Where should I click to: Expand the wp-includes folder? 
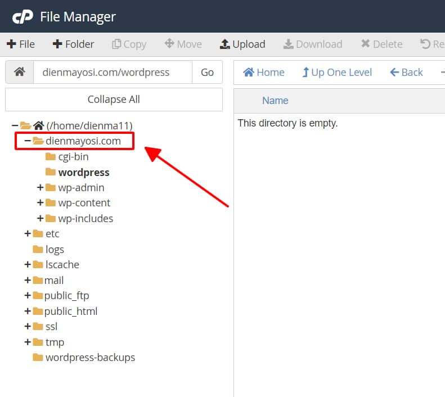click(x=40, y=218)
